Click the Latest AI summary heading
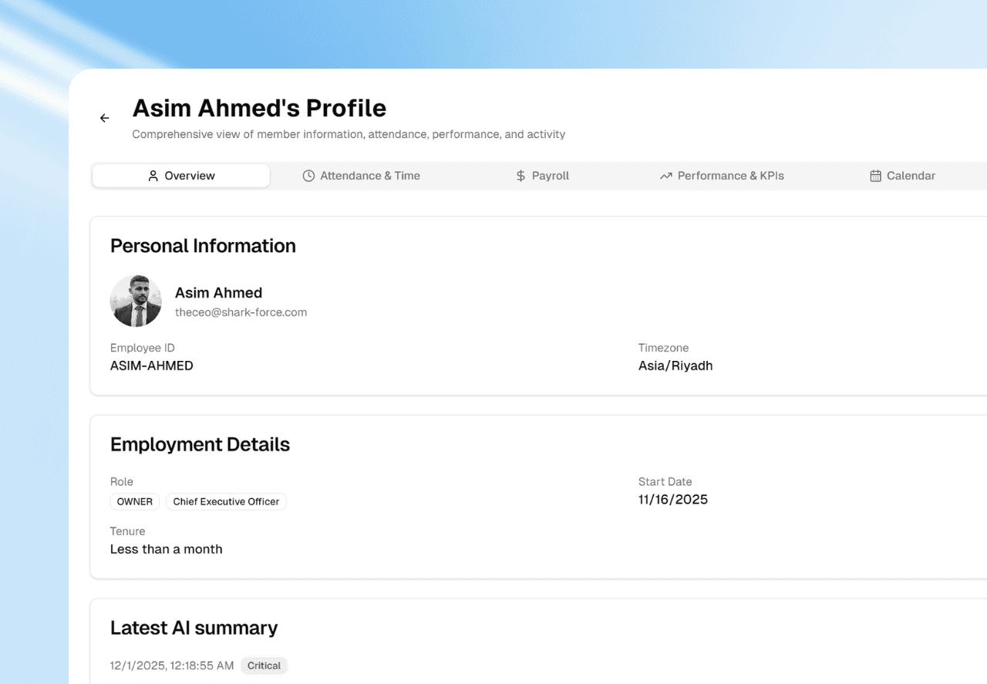The height and width of the screenshot is (684, 987). [194, 628]
